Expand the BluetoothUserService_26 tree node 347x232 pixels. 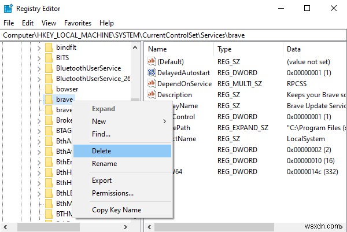pyautogui.click(x=39, y=79)
